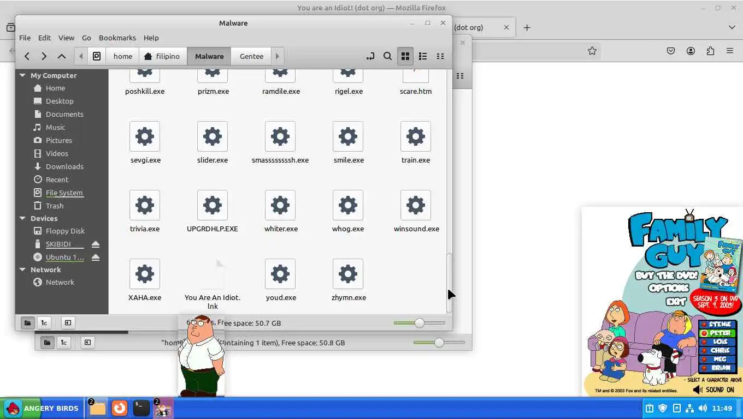Open Firefox extensions puzzle icon
The width and height of the screenshot is (743, 419).
click(710, 51)
